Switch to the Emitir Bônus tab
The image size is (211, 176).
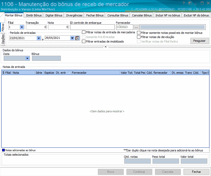coord(34,15)
